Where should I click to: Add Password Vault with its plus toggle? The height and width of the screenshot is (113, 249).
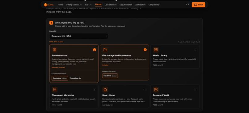tap(196, 90)
